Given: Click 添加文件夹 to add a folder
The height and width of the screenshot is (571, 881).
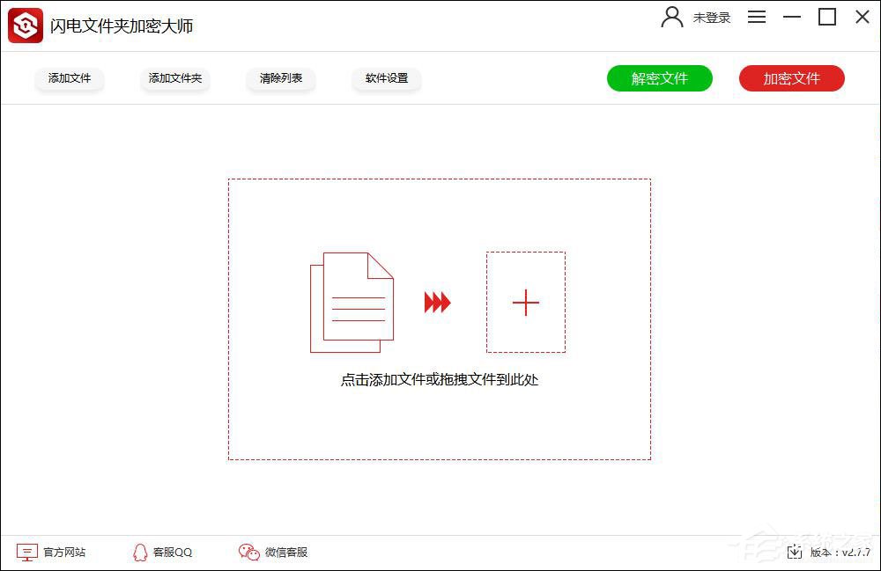Looking at the screenshot, I should click(x=174, y=77).
